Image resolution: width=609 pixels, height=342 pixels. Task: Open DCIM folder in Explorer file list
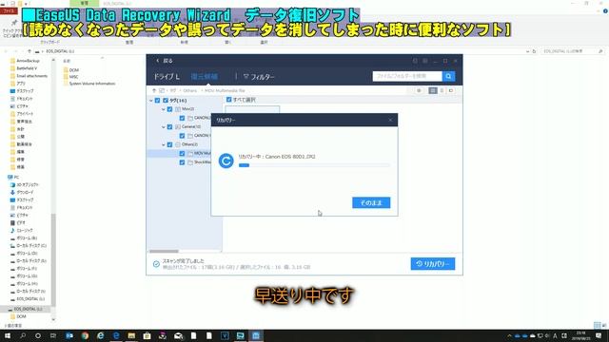(x=71, y=69)
